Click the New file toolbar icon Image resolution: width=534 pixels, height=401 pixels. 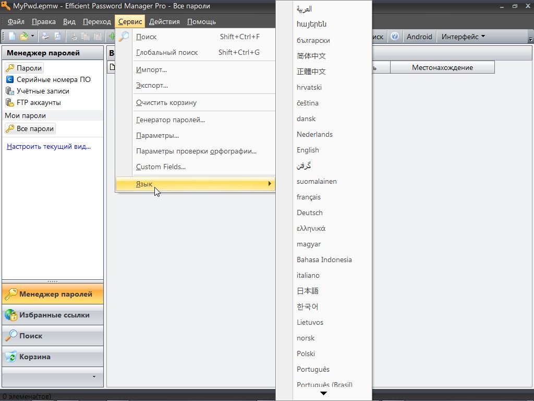[13, 37]
